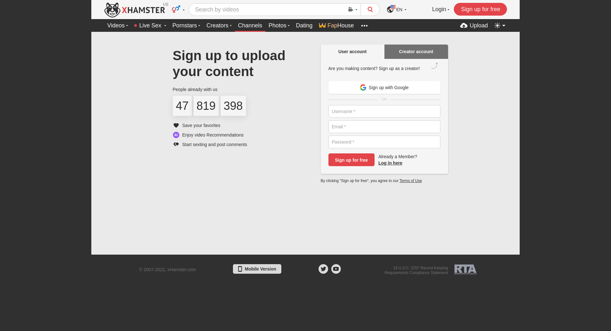Screen dimensions: 611x331
Task: Follow the Log in here link
Action: (x=390, y=163)
